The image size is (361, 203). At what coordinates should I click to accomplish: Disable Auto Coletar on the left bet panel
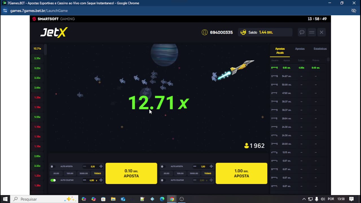(x=53, y=180)
